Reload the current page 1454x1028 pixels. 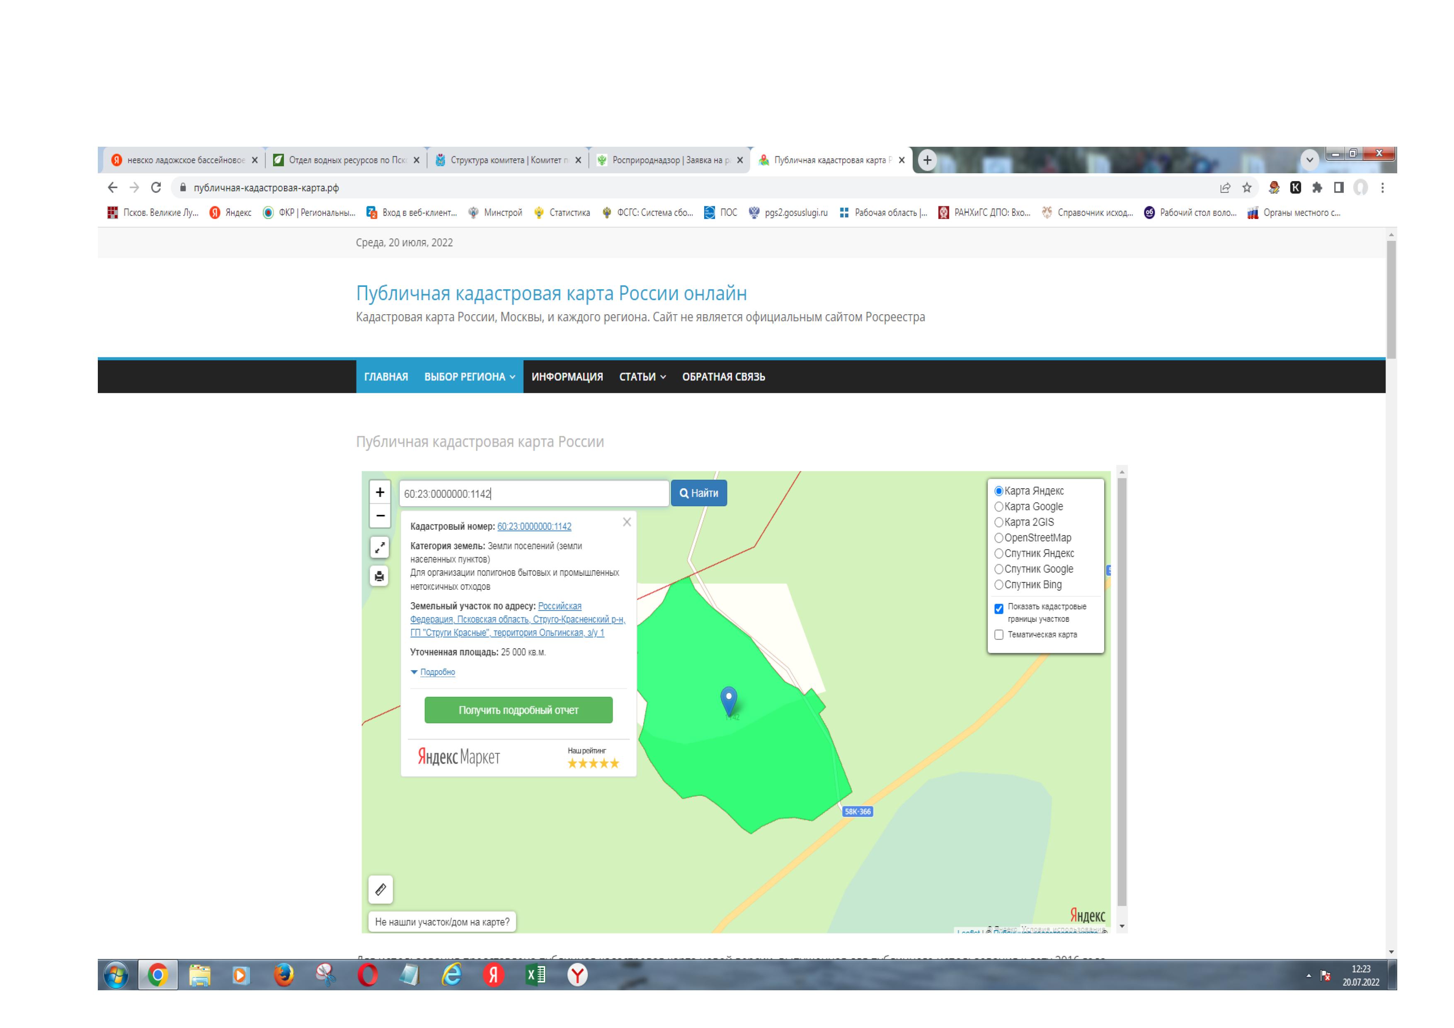coord(156,187)
